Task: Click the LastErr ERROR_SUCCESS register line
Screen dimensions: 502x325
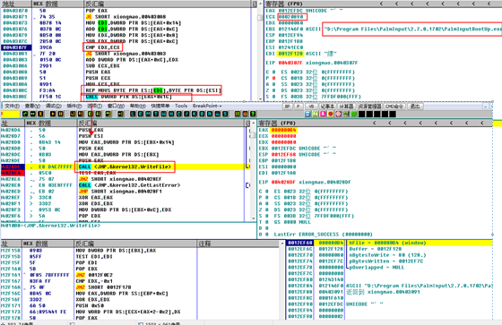Action: (324, 235)
